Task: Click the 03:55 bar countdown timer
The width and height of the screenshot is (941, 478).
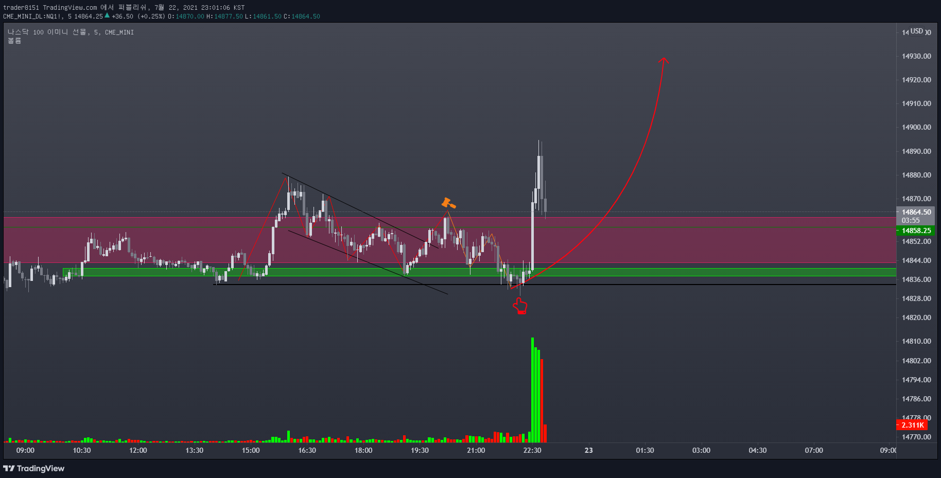Action: pyautogui.click(x=911, y=220)
